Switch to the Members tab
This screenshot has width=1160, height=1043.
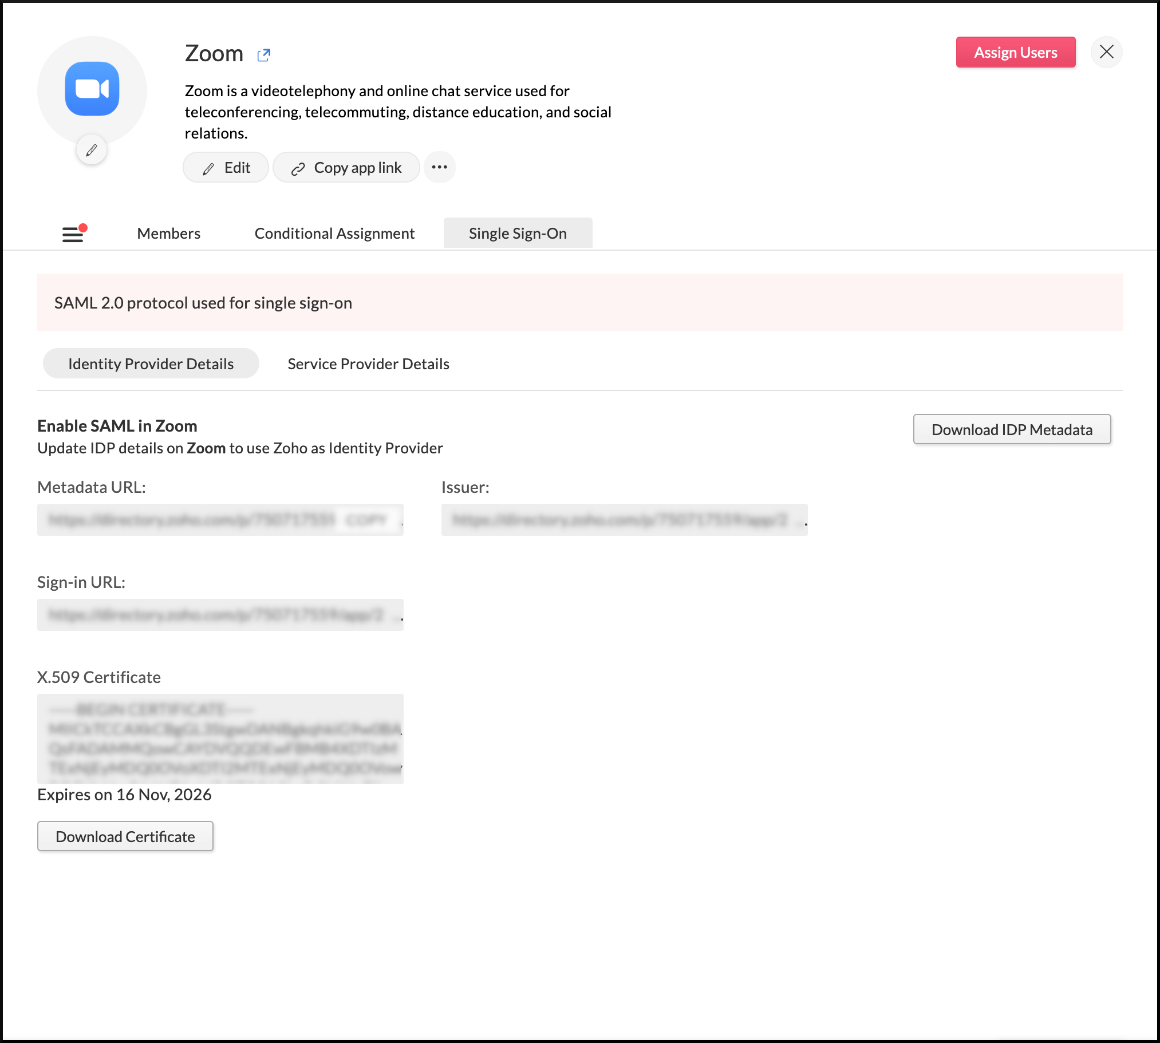click(168, 233)
